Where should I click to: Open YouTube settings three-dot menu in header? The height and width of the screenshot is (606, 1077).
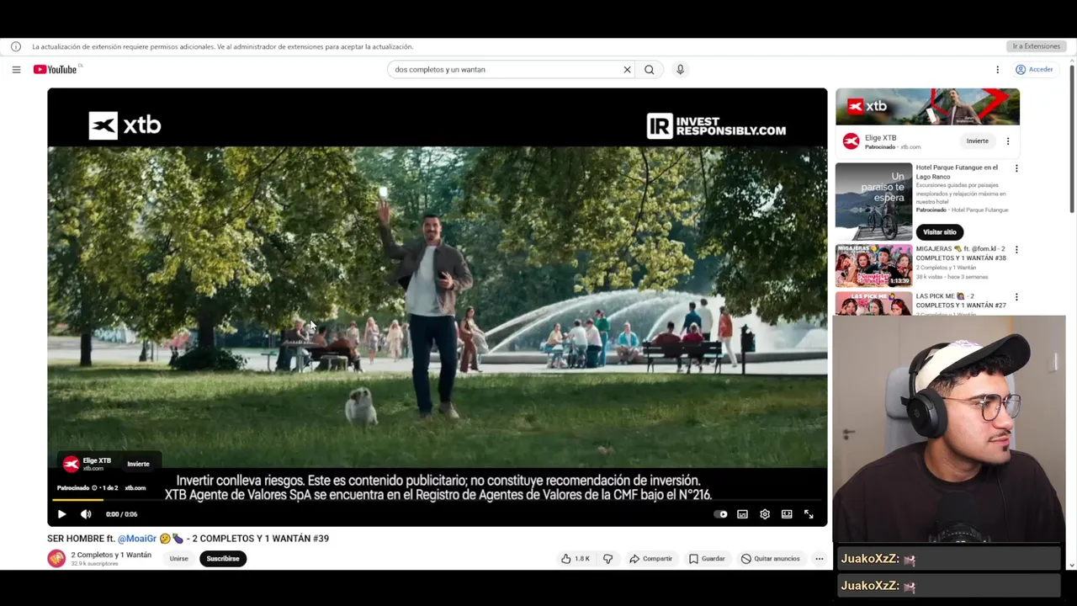(998, 70)
